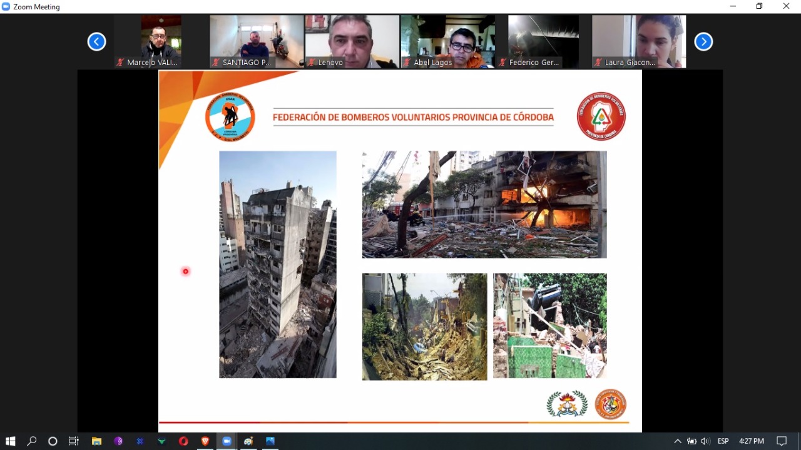This screenshot has height=450, width=801.
Task: Click the slide title Federación de Bomberos Voluntarios
Action: [x=413, y=118]
